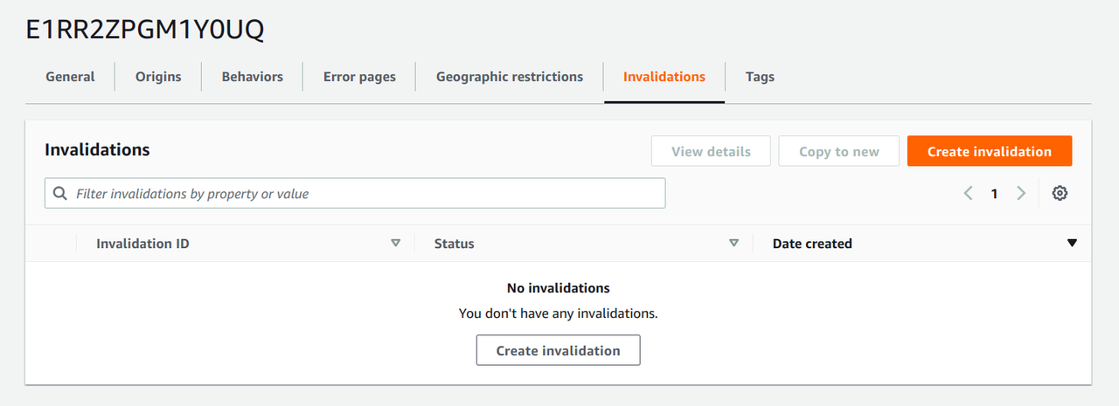Click the orange Create invalidation button
The image size is (1119, 406).
pos(989,151)
